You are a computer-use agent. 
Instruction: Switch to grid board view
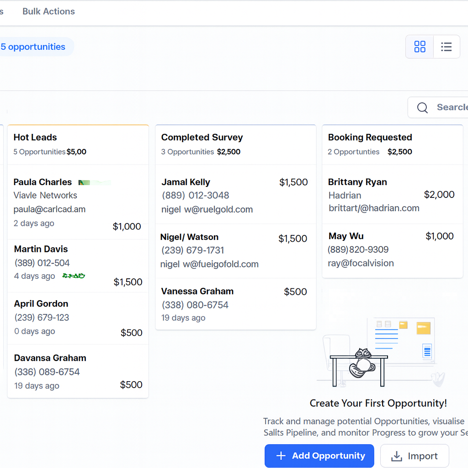[x=420, y=47]
